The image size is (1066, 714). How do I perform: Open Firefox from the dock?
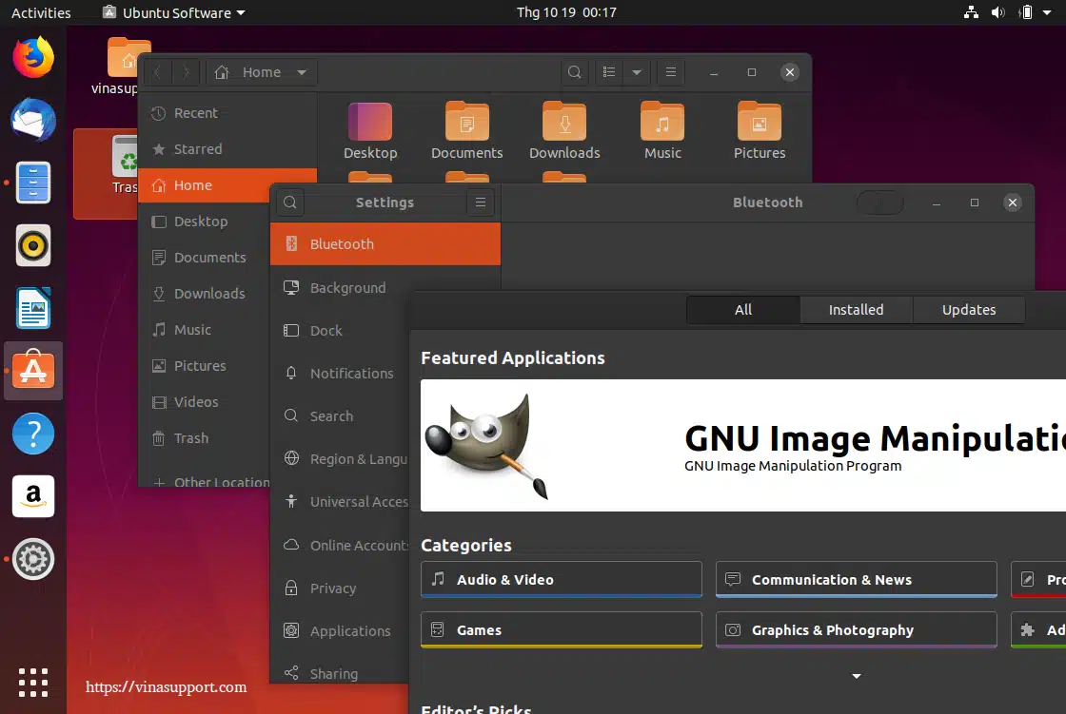click(x=33, y=57)
